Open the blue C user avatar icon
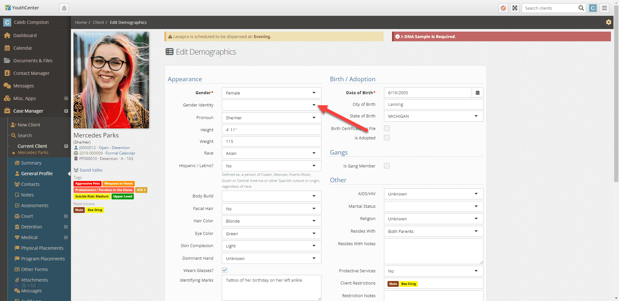Viewport: 619px width, 301px height. pyautogui.click(x=593, y=8)
